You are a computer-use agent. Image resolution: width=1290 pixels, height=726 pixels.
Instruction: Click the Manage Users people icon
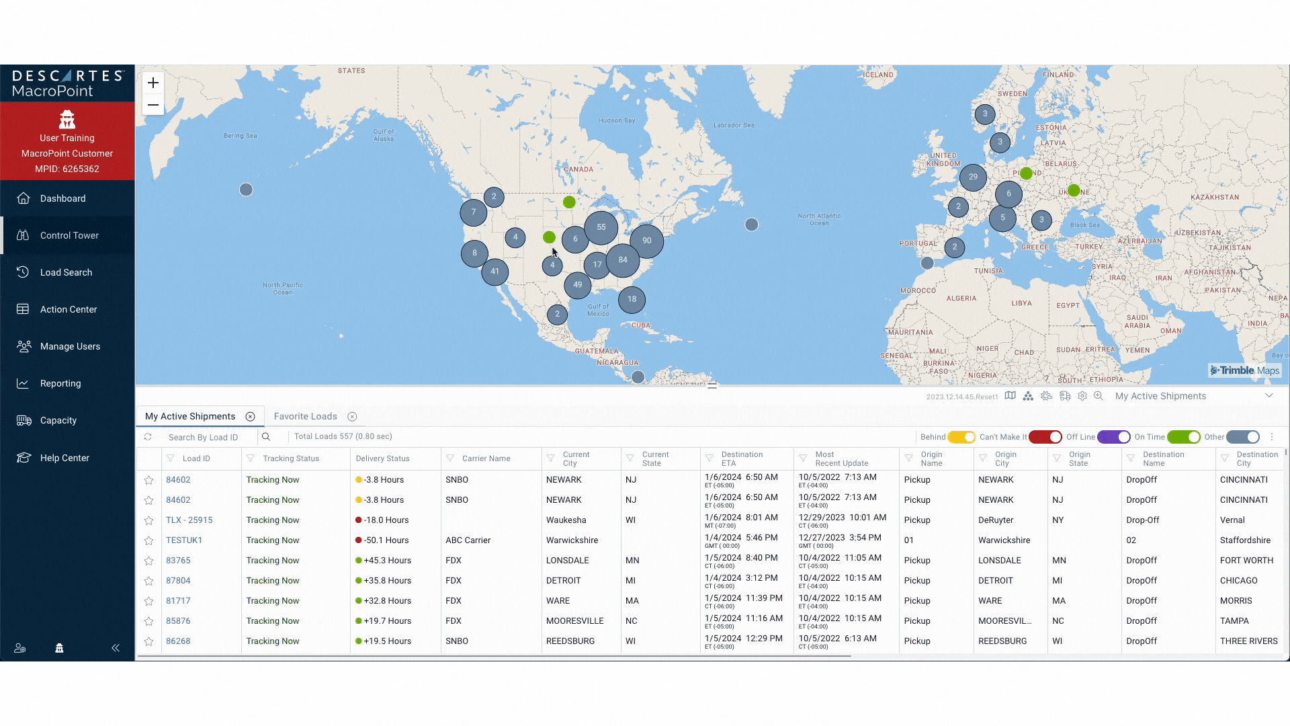24,346
